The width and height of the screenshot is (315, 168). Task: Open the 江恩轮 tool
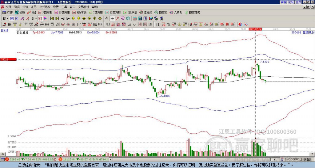pyautogui.click(x=146, y=12)
